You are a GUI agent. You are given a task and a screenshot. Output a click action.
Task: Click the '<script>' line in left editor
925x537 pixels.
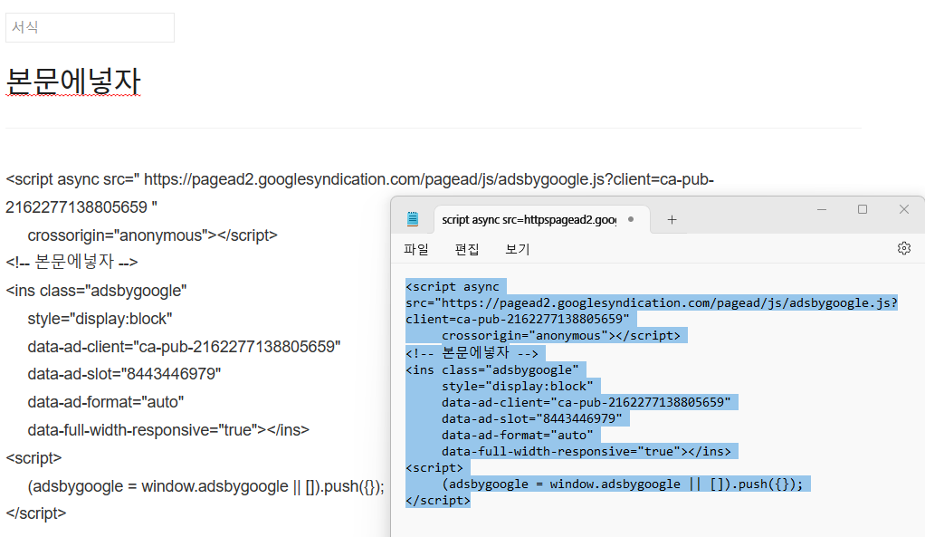click(33, 458)
